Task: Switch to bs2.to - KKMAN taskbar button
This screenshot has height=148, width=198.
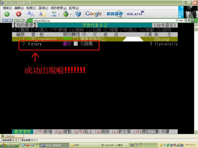Action: 54,145
